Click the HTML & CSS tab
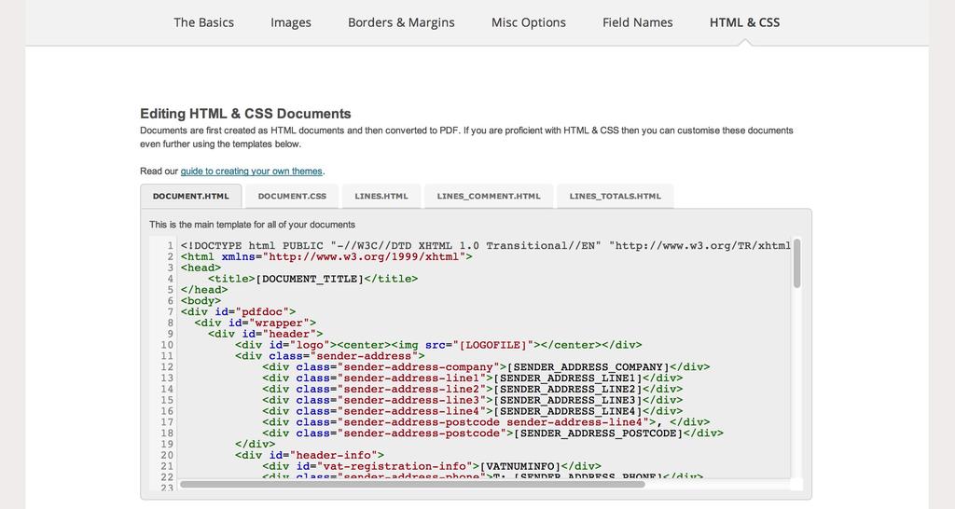 (744, 22)
